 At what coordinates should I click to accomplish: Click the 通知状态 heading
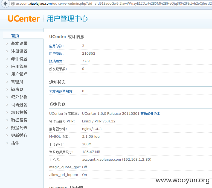pyautogui.click(x=57, y=82)
